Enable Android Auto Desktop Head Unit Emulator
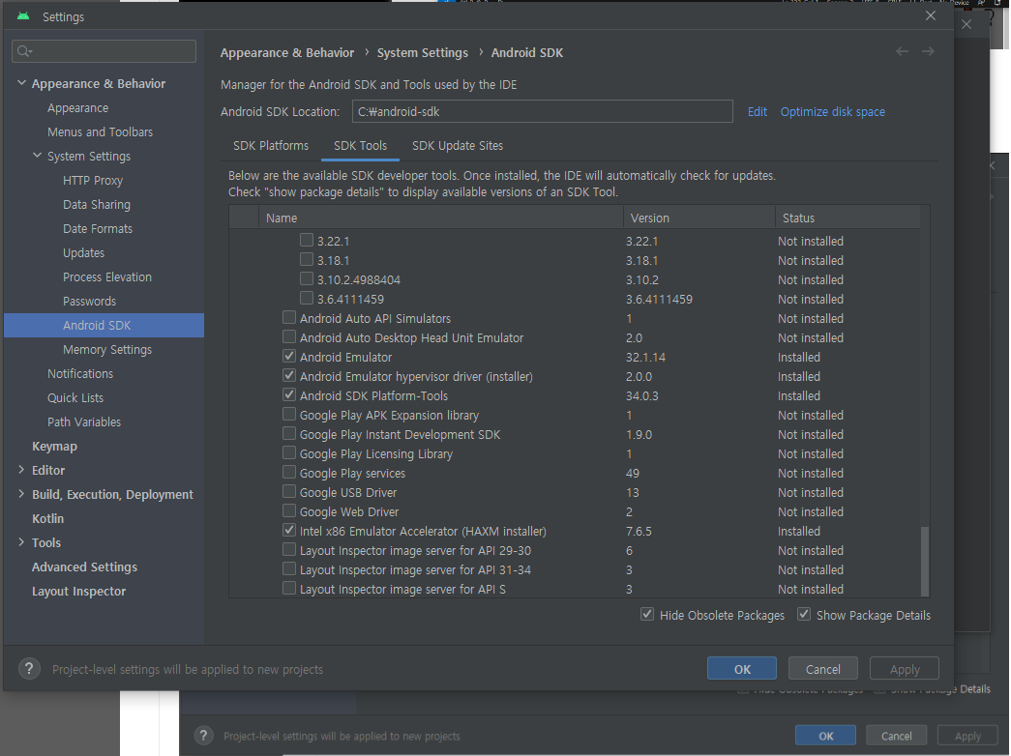1011x756 pixels. tap(289, 337)
